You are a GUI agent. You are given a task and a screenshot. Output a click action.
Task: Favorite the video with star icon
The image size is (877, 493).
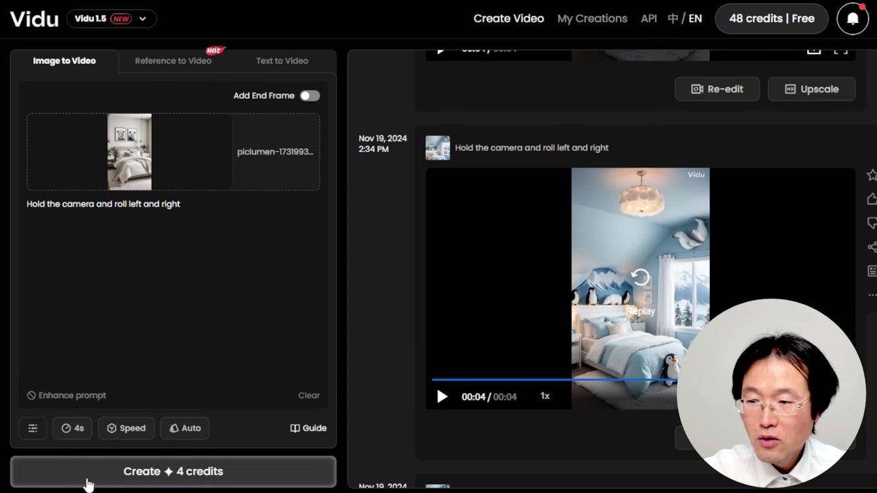pyautogui.click(x=872, y=175)
